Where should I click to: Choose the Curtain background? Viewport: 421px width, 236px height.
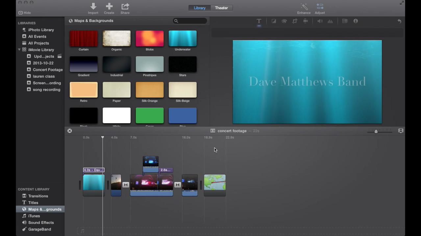tap(84, 38)
